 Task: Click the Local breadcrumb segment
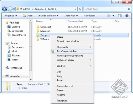(51, 9)
